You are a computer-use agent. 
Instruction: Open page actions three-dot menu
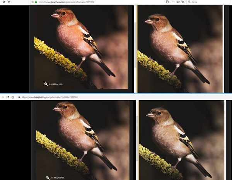click(173, 2)
